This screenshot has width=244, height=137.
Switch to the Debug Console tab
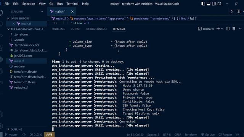[x=96, y=29]
